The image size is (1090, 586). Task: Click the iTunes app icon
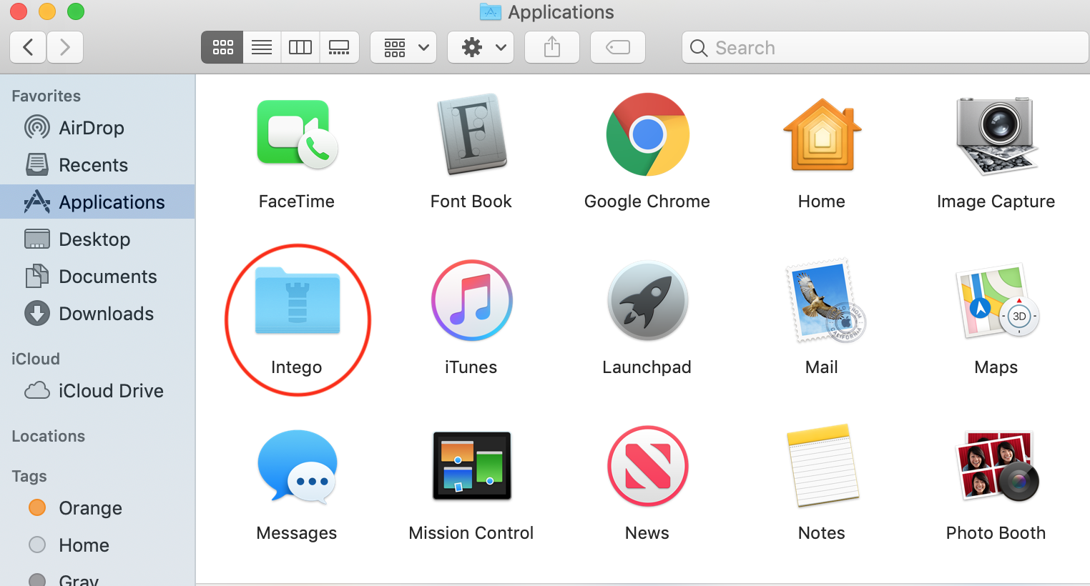point(471,300)
